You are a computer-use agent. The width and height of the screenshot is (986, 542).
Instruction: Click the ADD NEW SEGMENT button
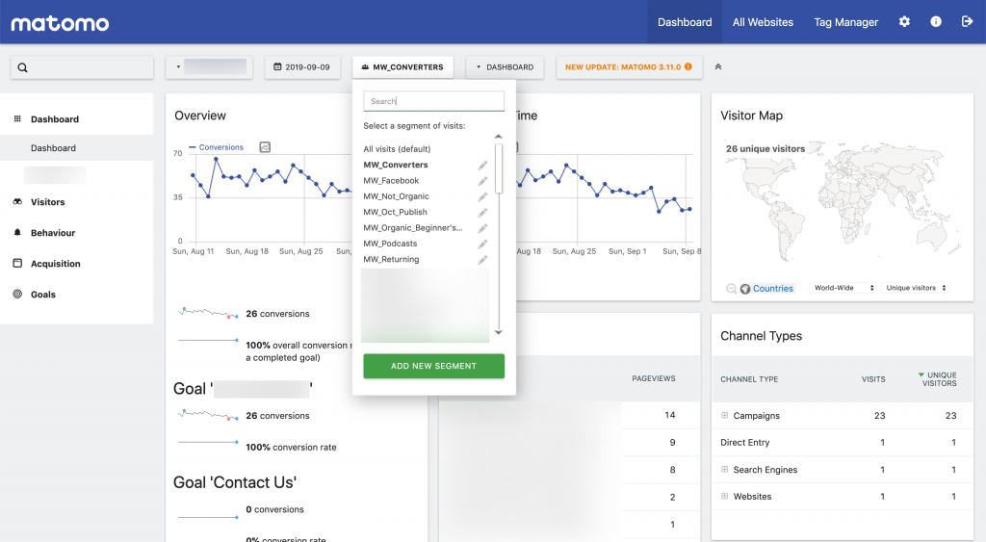434,366
